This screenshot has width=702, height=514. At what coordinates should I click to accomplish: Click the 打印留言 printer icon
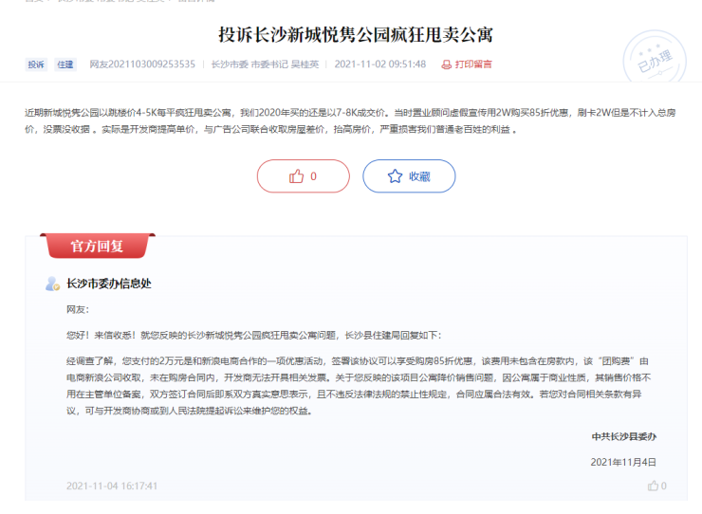(x=447, y=64)
